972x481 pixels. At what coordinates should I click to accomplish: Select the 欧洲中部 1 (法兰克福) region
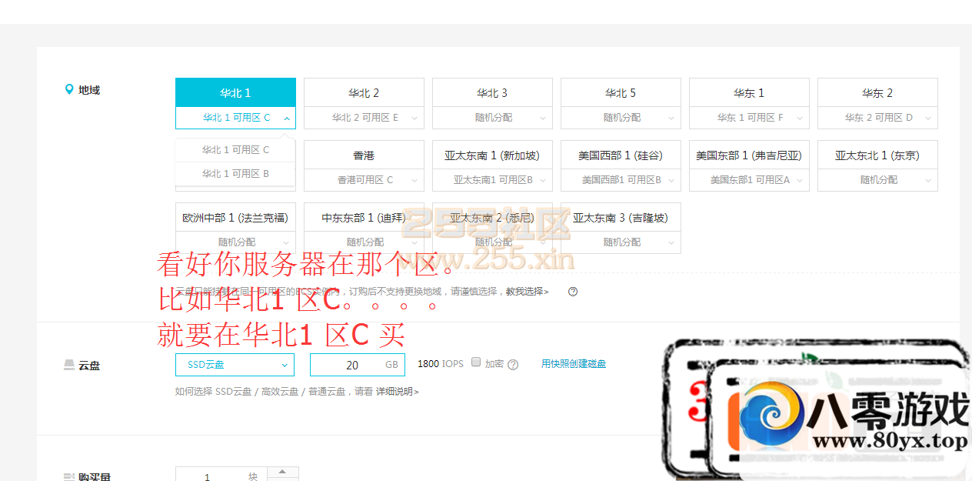[235, 217]
